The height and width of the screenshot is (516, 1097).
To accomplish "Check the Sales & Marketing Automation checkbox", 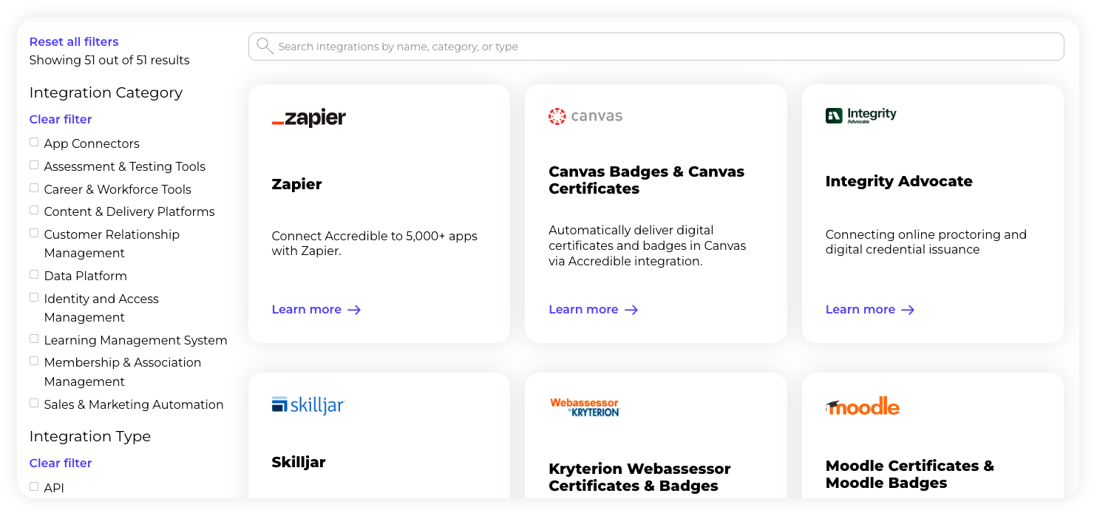I will click(34, 403).
